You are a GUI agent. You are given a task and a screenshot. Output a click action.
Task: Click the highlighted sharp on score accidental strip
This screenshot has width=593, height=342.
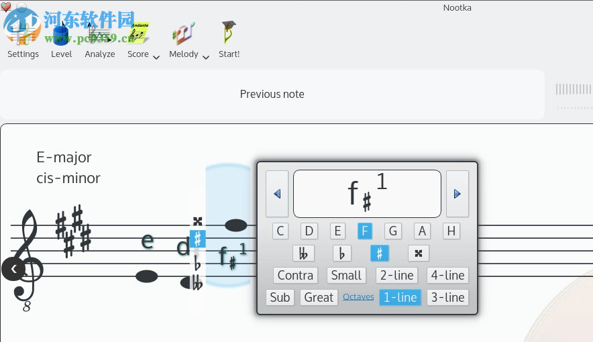pyautogui.click(x=197, y=239)
